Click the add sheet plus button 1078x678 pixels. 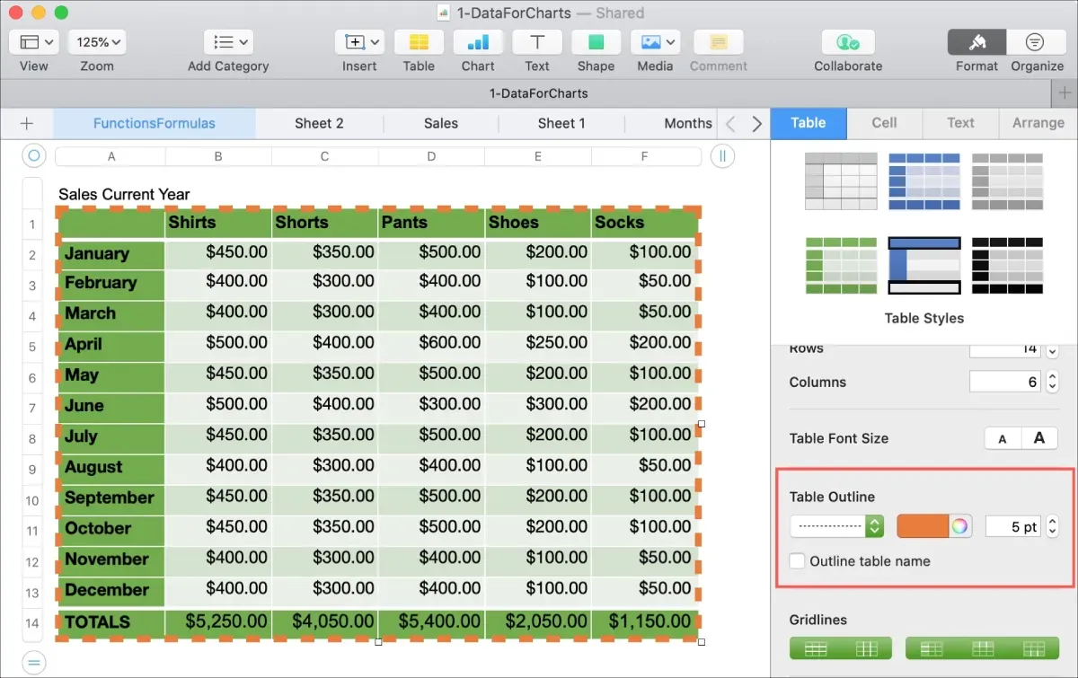coord(26,124)
